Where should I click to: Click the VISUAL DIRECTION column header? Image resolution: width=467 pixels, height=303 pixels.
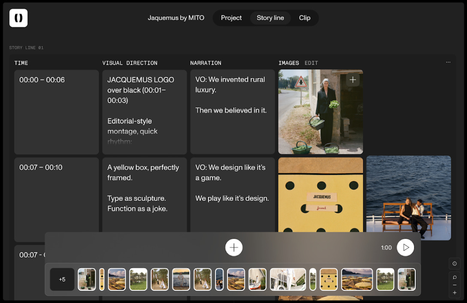pos(130,63)
